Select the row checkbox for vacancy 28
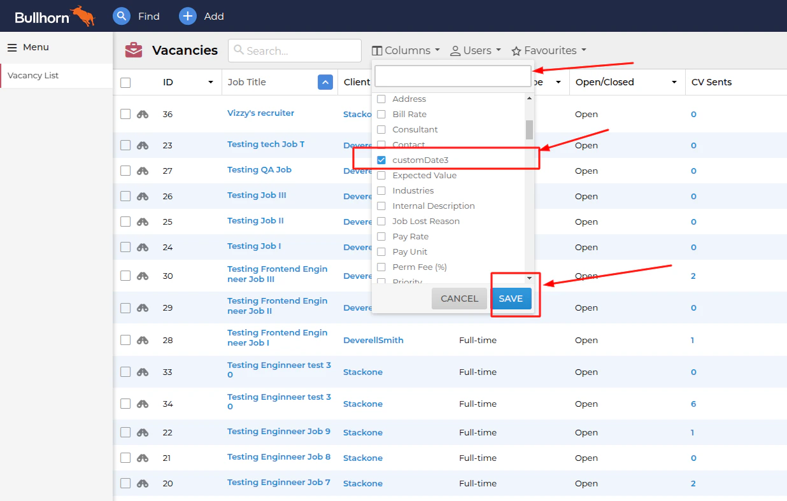Image resolution: width=787 pixels, height=501 pixels. click(x=125, y=340)
